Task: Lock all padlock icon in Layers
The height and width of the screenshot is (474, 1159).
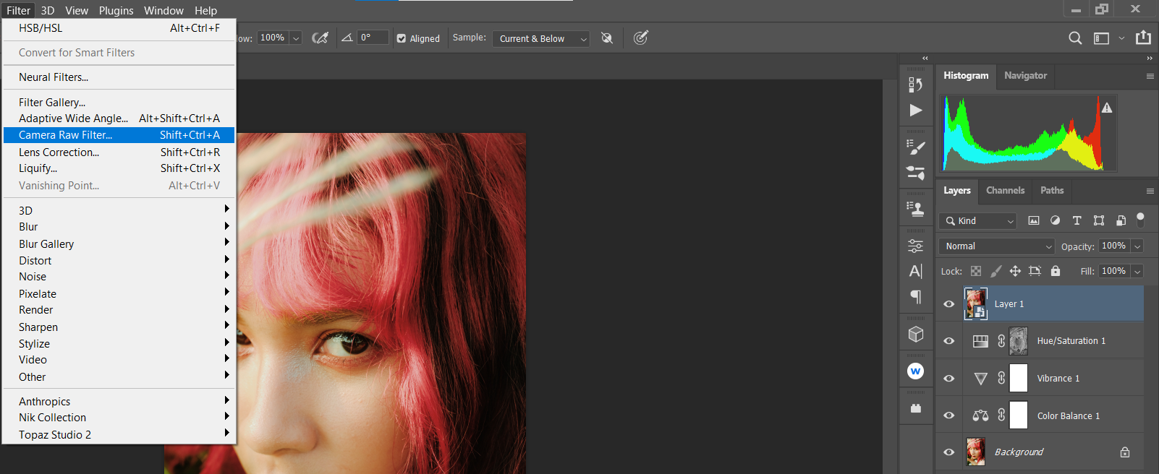Action: point(1056,271)
